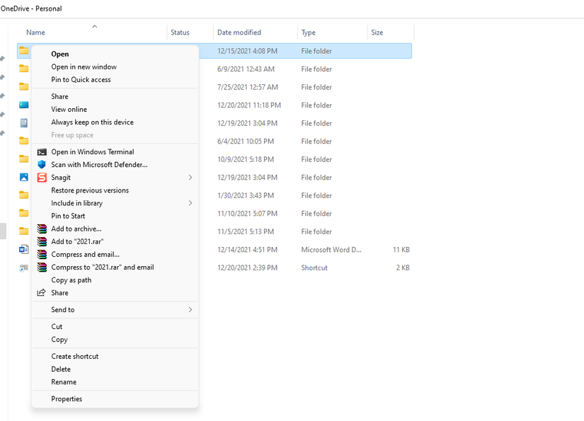Select Delete from the context menu
This screenshot has width=584, height=421.
[x=61, y=369]
